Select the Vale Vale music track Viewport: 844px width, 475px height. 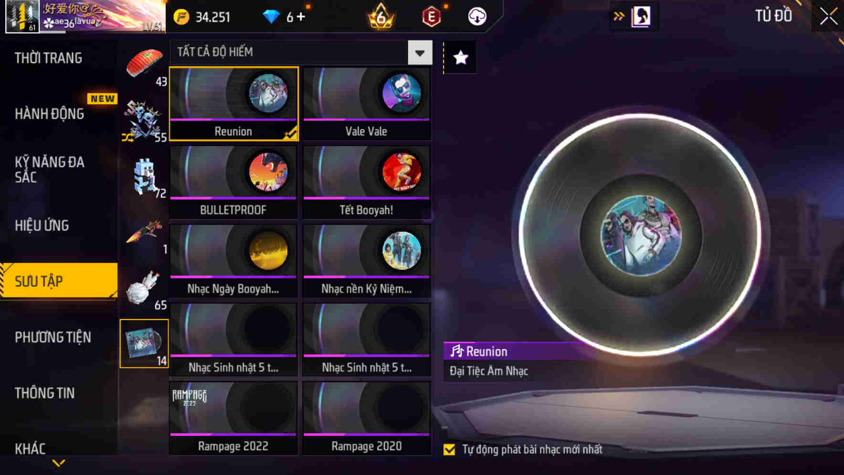click(367, 104)
